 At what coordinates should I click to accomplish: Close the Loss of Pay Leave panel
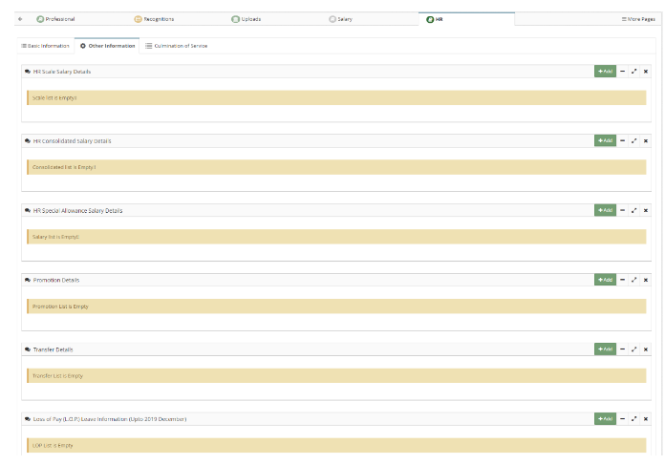646,419
